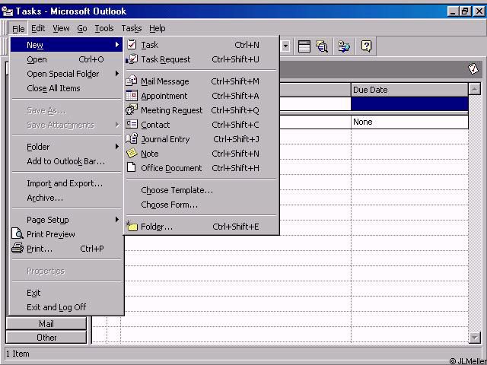Click the Print Preview icon in File menu
The height and width of the screenshot is (365, 487).
pos(18,234)
